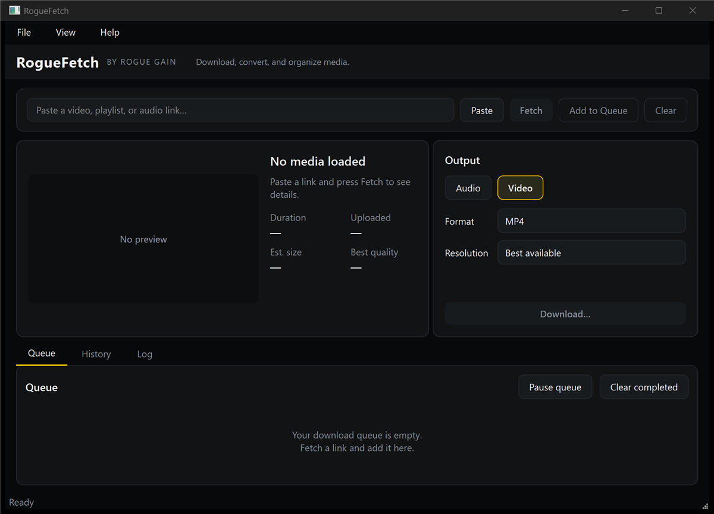Click the "Best quality" label
714x514 pixels.
374,252
